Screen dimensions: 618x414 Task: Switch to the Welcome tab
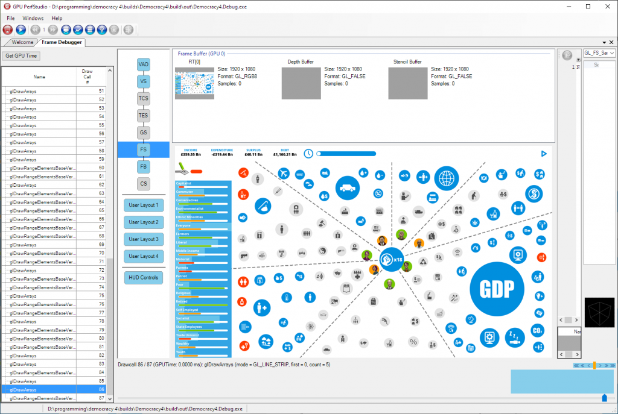click(x=22, y=42)
